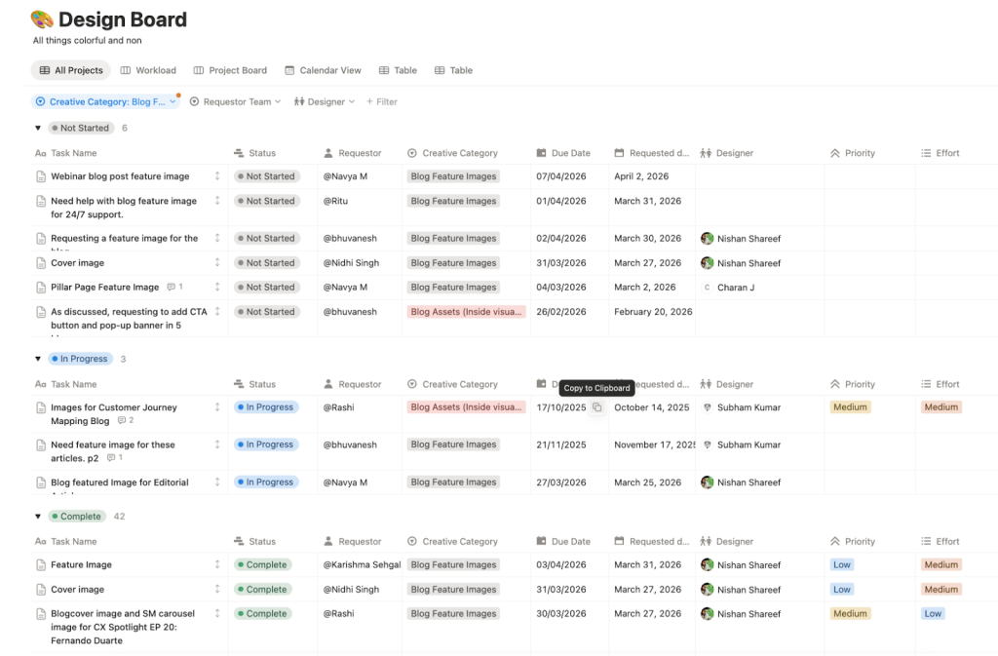Viewport: 998px width, 656px height.
Task: Click Due Date calendar icon in Not Started header
Action: pos(541,153)
